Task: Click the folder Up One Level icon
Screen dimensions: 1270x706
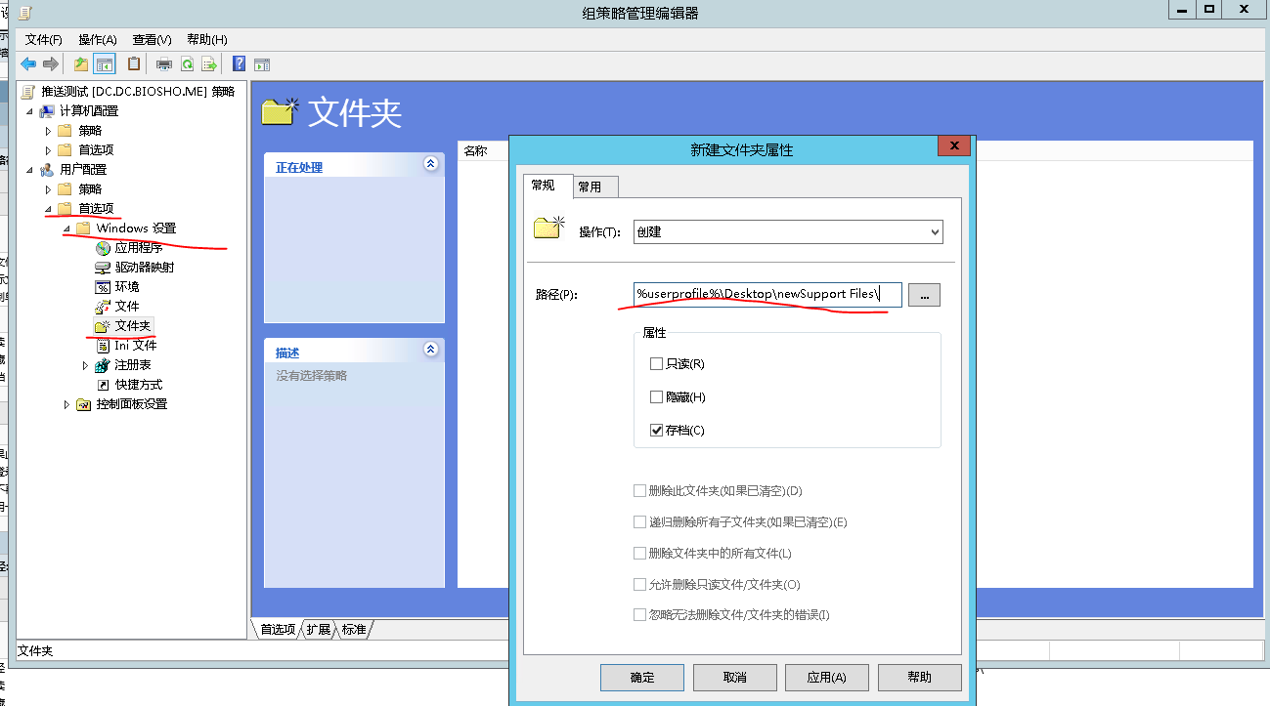Action: point(81,64)
